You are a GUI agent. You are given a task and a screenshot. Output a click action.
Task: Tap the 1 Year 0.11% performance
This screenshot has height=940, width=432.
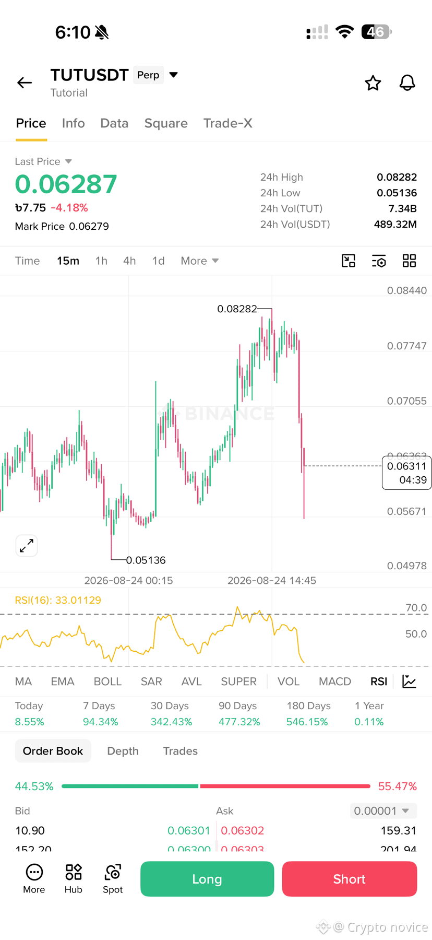pos(369,714)
